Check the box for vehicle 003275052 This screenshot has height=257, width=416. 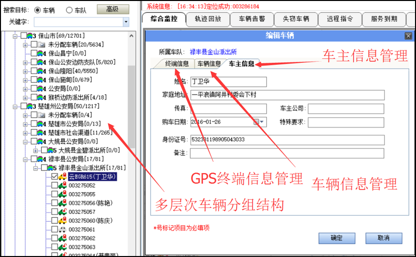click(x=55, y=185)
